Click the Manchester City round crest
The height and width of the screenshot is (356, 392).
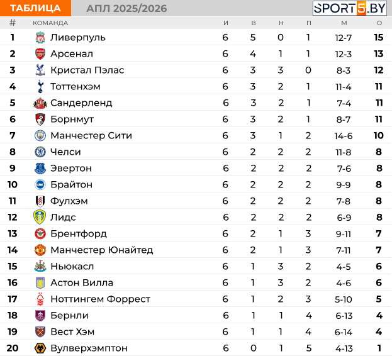(x=40, y=136)
